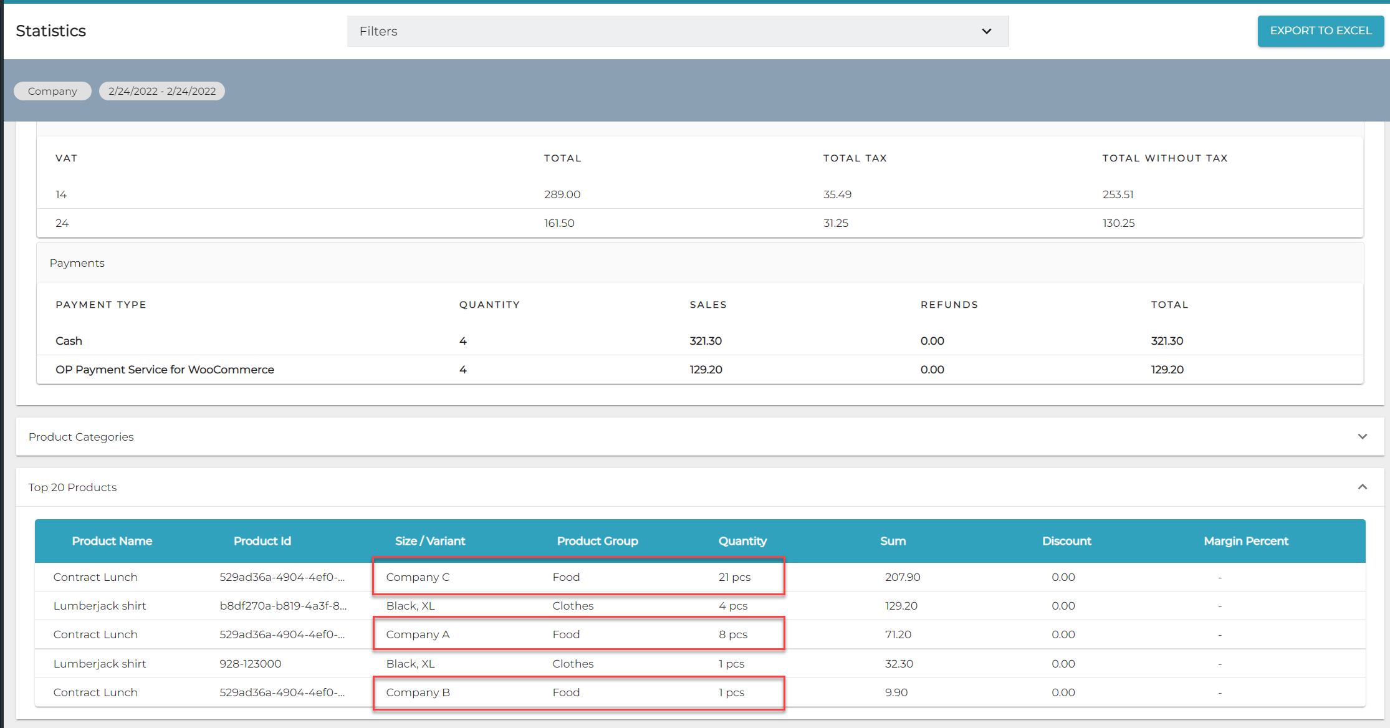
Task: Sort by Product Id column header
Action: pyautogui.click(x=262, y=541)
